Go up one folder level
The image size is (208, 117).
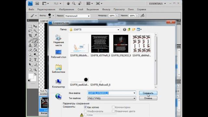tap(129, 30)
